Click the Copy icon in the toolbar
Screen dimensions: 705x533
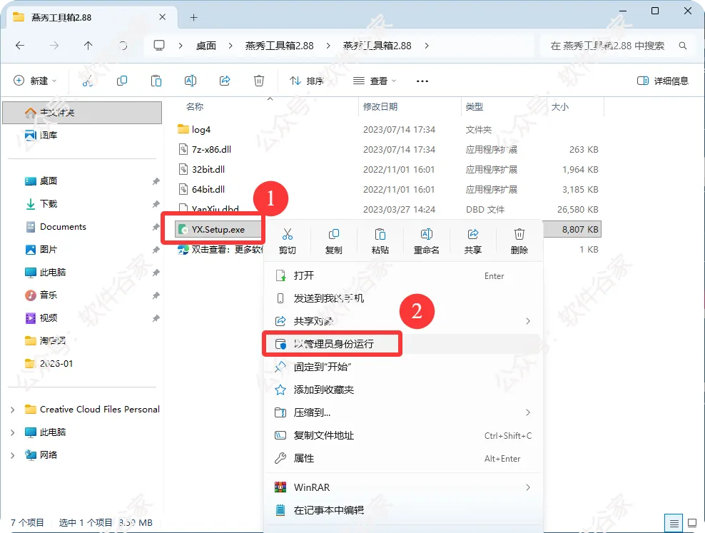coord(122,81)
